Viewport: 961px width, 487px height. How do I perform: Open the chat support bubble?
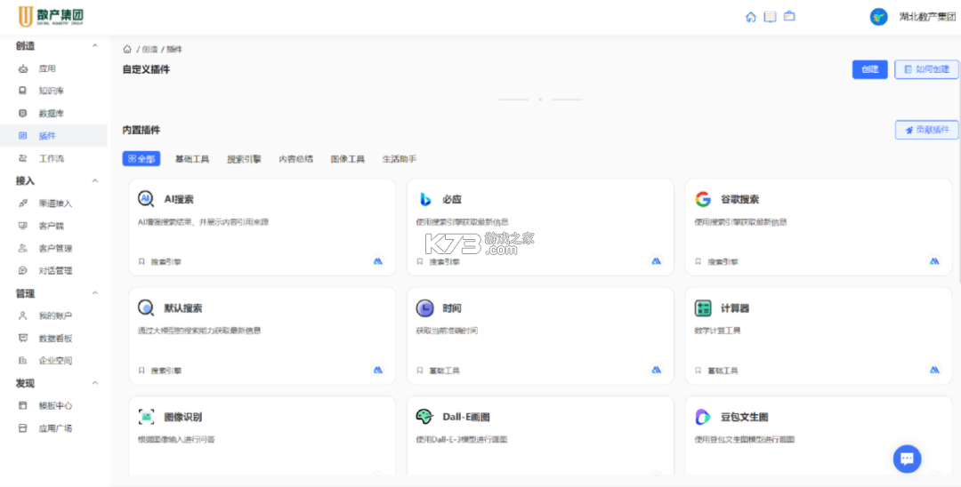[x=907, y=459]
